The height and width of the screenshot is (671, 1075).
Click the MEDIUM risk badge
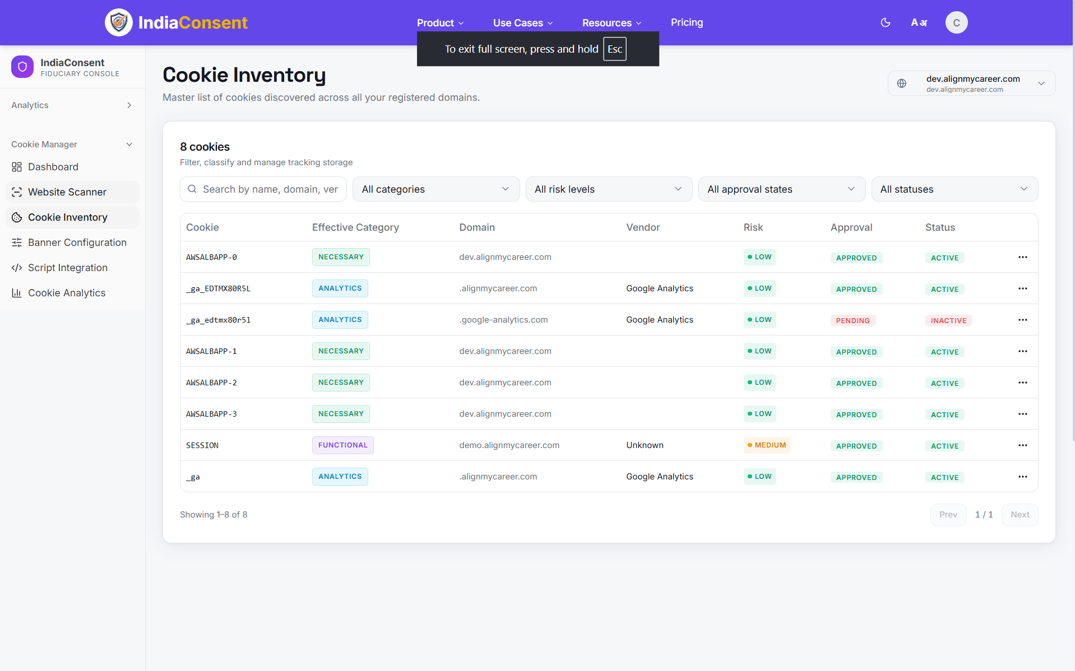click(x=767, y=445)
